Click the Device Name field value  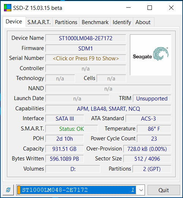click(86, 38)
